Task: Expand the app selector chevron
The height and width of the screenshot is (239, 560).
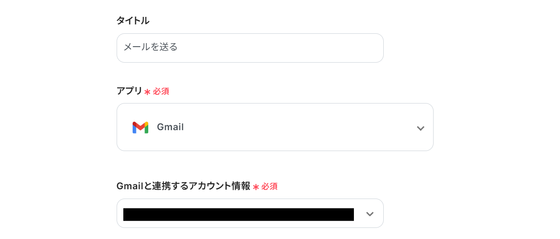Action: (x=420, y=128)
